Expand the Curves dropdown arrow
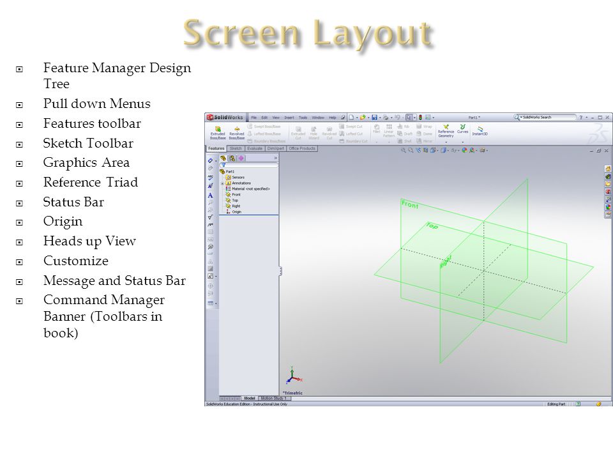This screenshot has height=460, width=613. click(462, 142)
